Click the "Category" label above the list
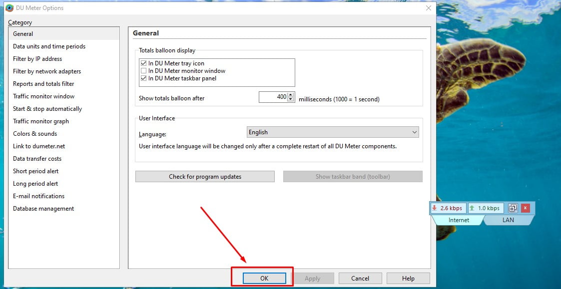 pyautogui.click(x=20, y=22)
